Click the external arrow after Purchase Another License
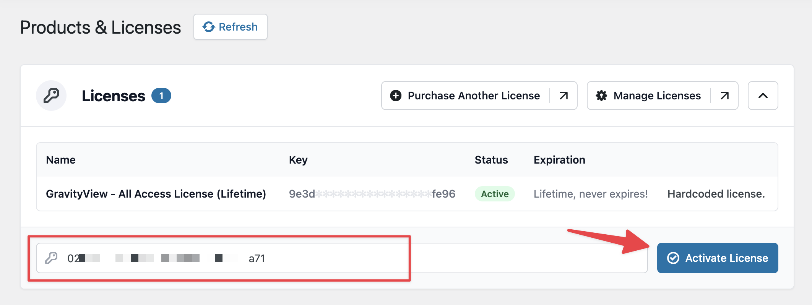812x305 pixels. [x=564, y=96]
